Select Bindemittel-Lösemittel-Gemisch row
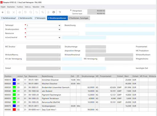 pyautogui.click(x=80, y=87)
